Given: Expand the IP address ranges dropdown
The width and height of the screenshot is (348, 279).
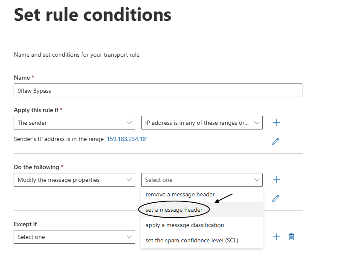Looking at the screenshot, I should 202,123.
